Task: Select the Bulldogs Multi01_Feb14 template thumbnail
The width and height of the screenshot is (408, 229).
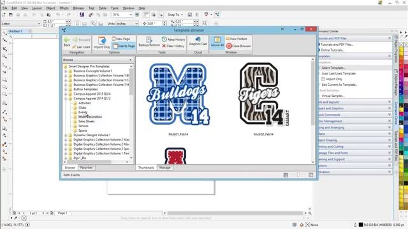Action: point(178,95)
